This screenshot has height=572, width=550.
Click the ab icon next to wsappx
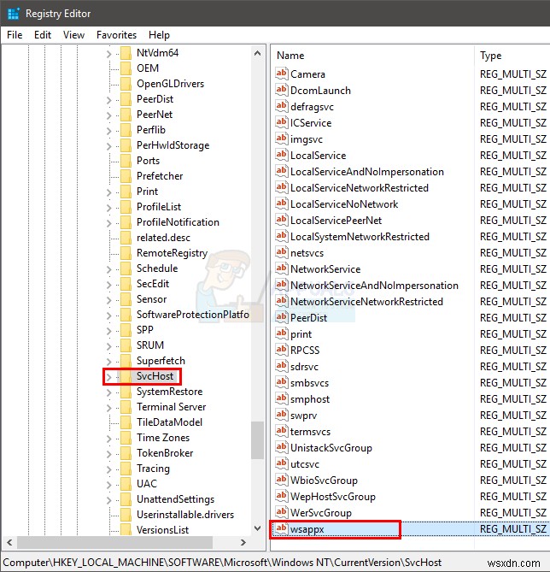click(281, 528)
